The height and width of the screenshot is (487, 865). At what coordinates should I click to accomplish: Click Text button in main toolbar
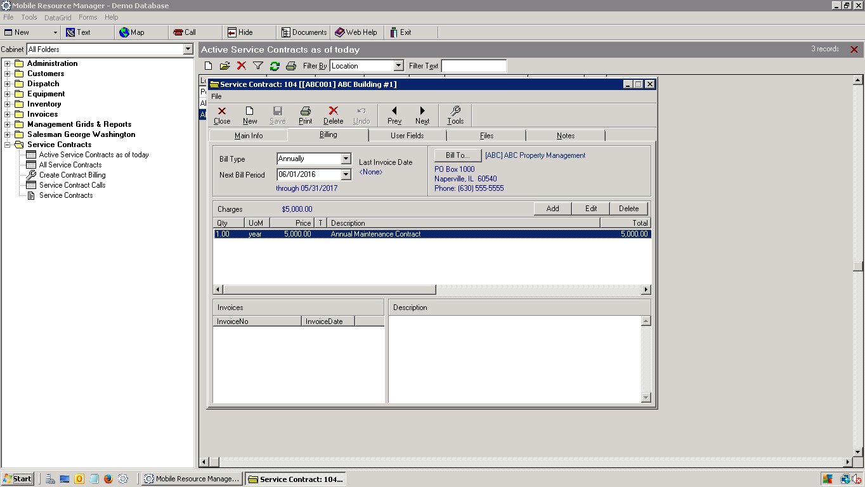click(88, 32)
